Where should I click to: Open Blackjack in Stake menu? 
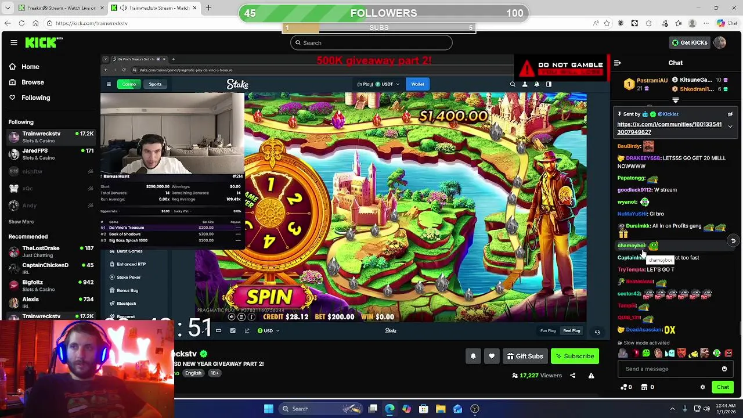pos(126,304)
